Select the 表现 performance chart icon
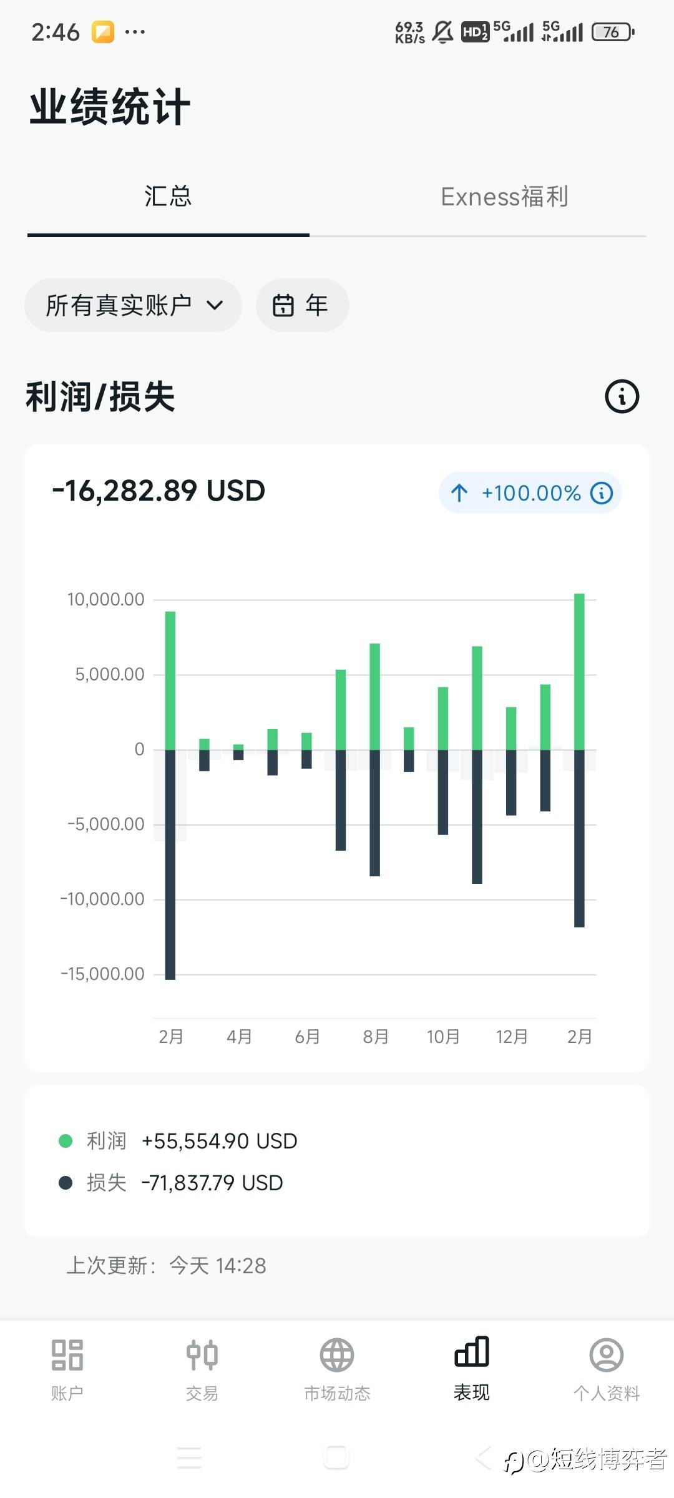Image resolution: width=674 pixels, height=1498 pixels. pyautogui.click(x=472, y=1352)
